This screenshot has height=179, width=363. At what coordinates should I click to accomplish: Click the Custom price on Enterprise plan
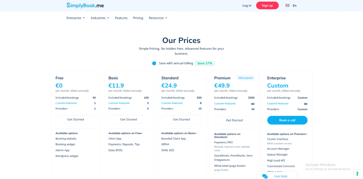click(278, 86)
